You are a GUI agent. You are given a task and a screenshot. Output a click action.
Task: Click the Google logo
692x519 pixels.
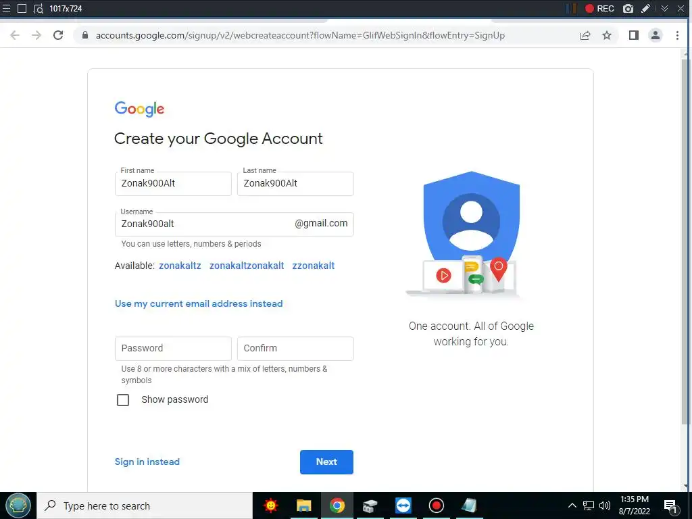[x=139, y=109]
